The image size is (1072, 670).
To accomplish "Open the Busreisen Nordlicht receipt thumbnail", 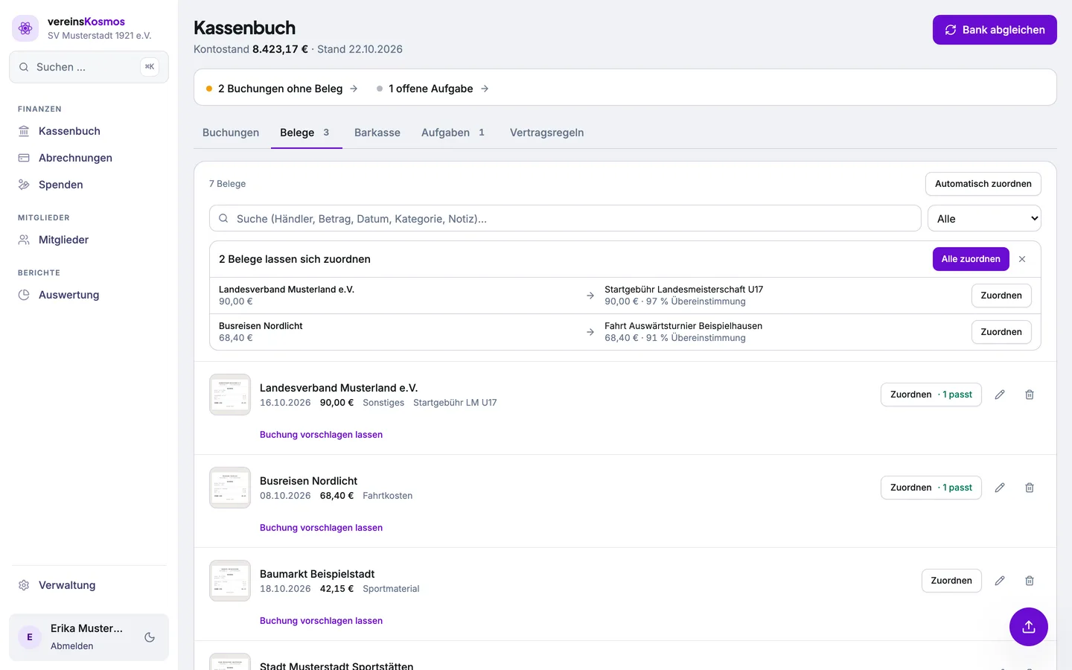I will click(230, 488).
